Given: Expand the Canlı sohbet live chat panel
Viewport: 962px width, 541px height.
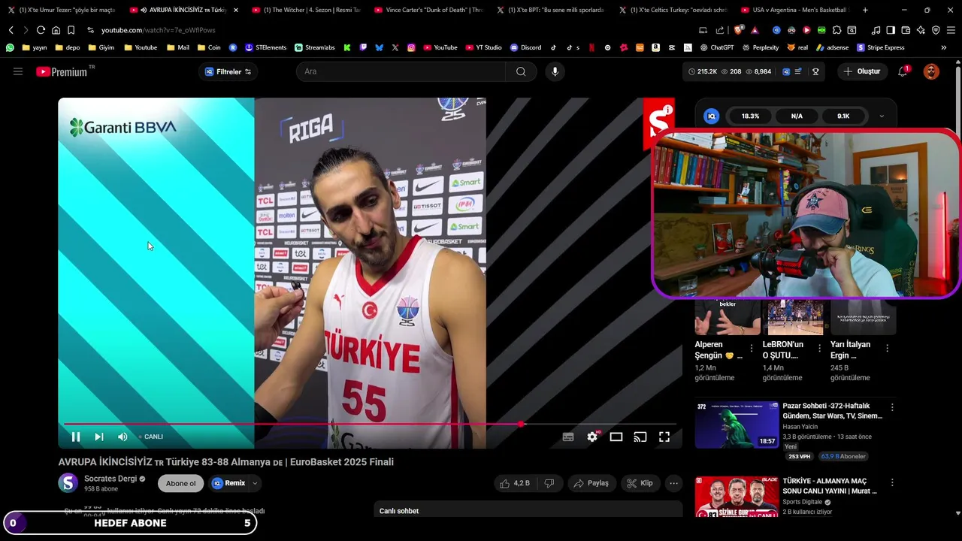Looking at the screenshot, I should pyautogui.click(x=528, y=511).
